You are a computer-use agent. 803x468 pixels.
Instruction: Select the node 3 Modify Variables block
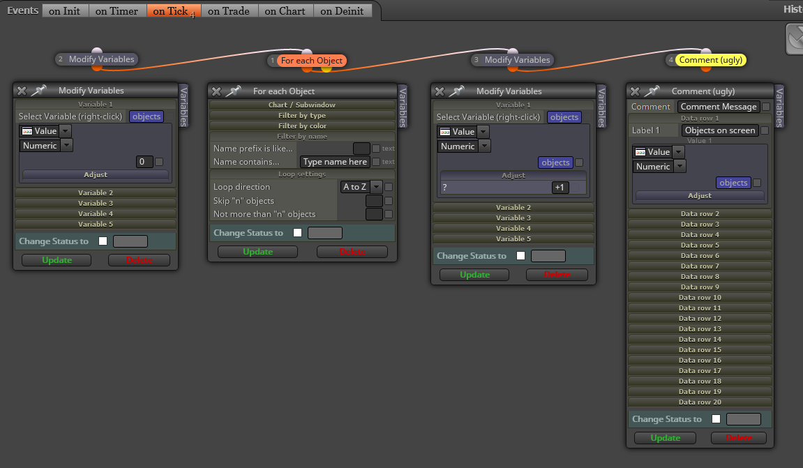tap(512, 60)
